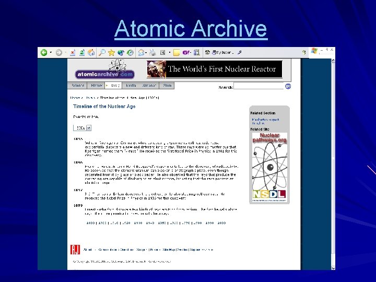376x282 pixels.
Task: Click the Home breadcrumb link
Action: click(75, 98)
